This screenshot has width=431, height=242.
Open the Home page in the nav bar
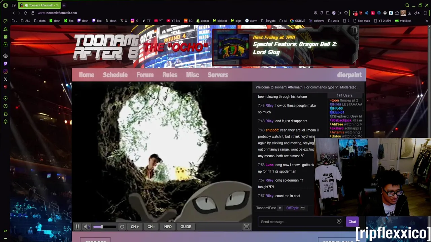87,75
